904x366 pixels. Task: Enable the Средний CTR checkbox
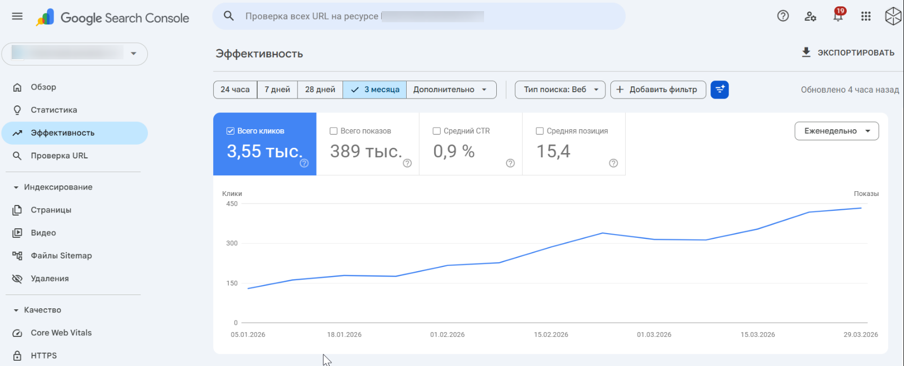point(436,131)
